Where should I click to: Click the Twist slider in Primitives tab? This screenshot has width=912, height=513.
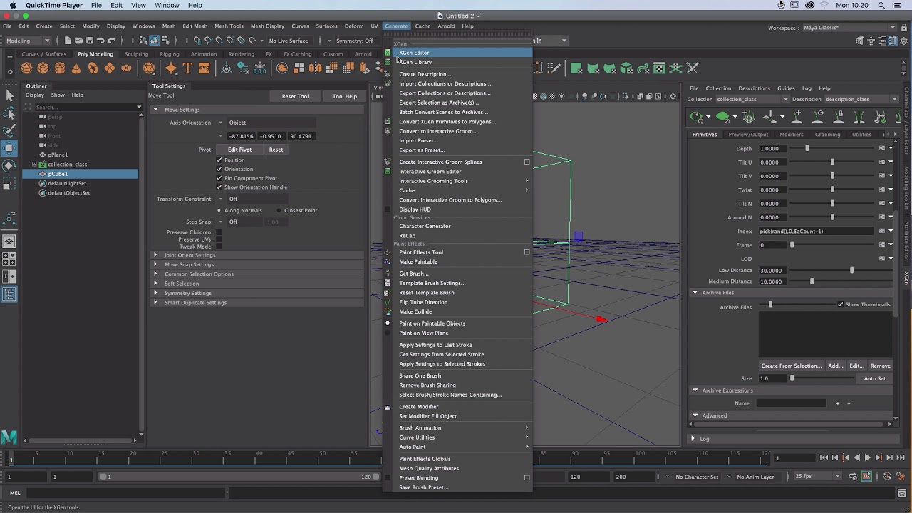pyautogui.click(x=832, y=190)
